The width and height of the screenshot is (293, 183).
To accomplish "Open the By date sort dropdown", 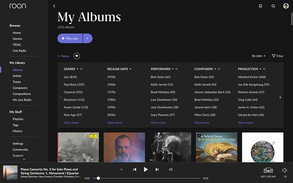I will coord(259,56).
